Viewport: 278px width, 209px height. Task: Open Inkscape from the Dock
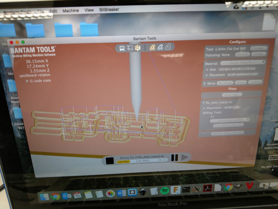pos(143,192)
